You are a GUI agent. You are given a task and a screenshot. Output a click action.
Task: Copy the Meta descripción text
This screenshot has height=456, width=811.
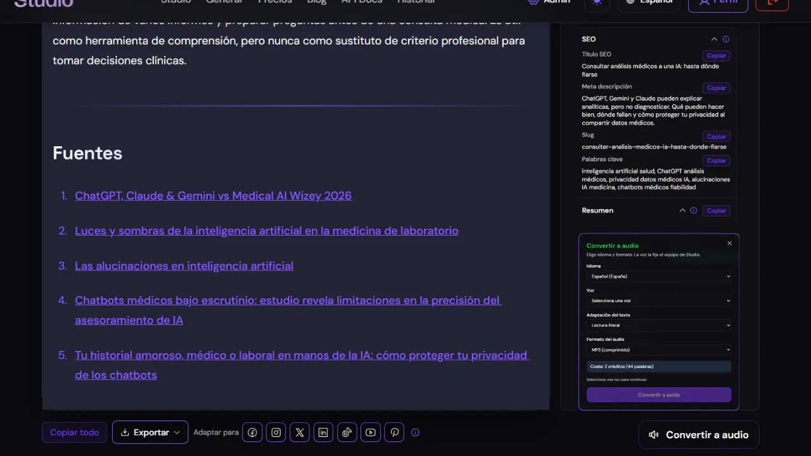point(716,88)
